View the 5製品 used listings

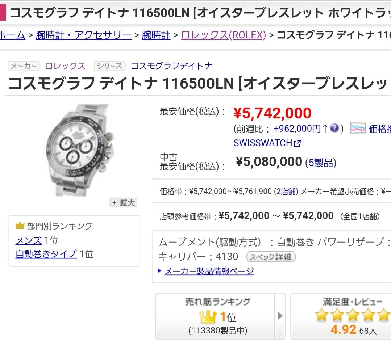pyautogui.click(x=321, y=163)
